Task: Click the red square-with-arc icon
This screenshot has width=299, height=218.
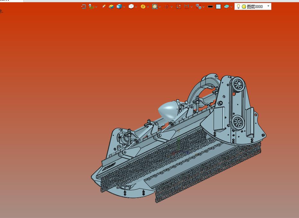Action: (179, 7)
